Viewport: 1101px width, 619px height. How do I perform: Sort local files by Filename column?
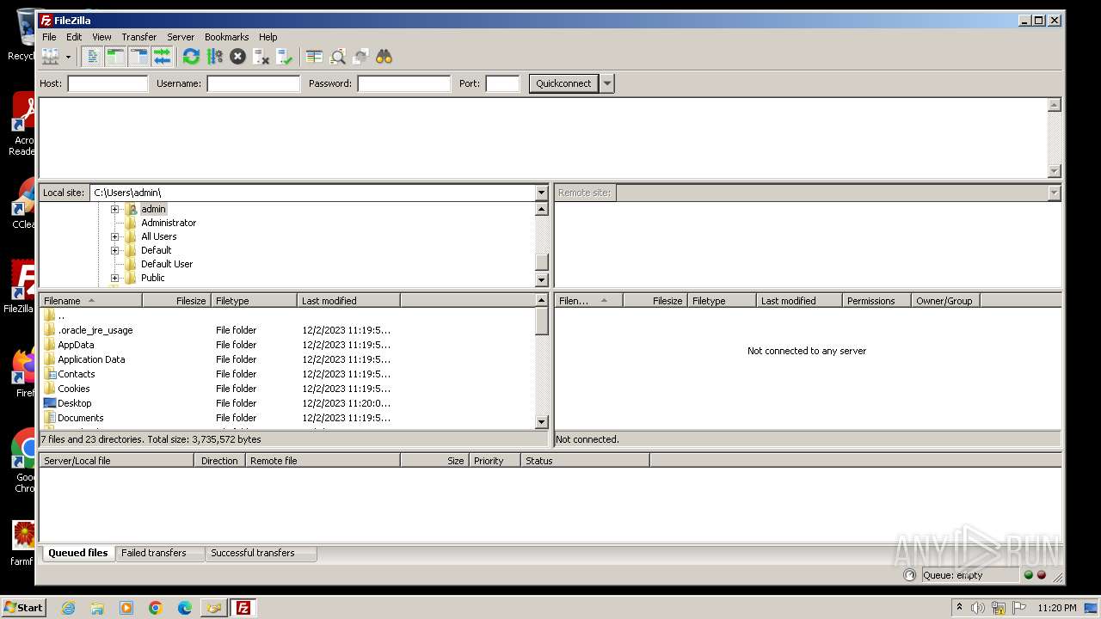[x=90, y=301]
